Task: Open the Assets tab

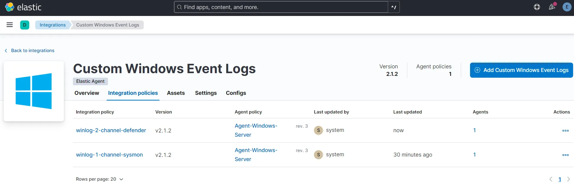Action: [x=176, y=93]
